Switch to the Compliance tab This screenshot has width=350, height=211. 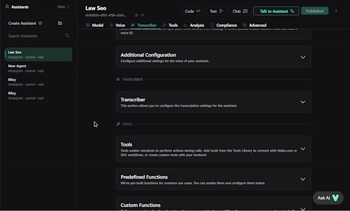coord(224,25)
